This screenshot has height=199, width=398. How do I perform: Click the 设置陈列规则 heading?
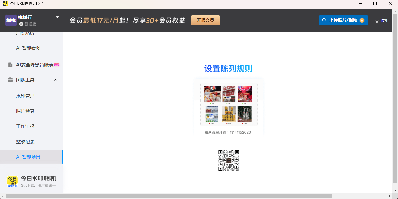229,69
